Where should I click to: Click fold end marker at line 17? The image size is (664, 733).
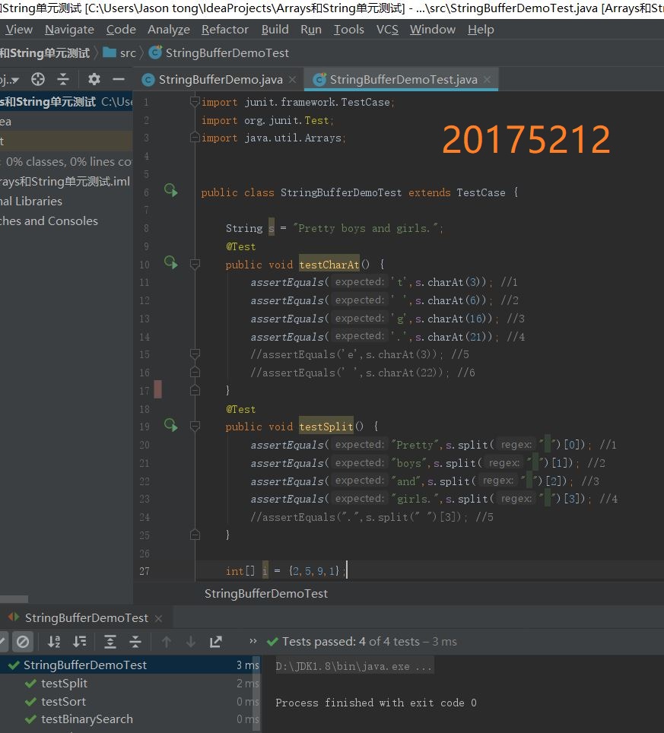[195, 389]
